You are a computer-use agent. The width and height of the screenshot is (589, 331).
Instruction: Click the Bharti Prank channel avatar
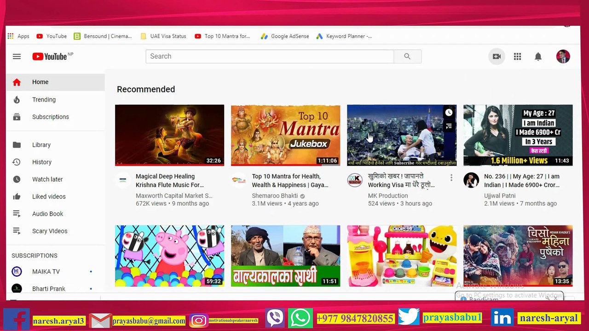17,289
